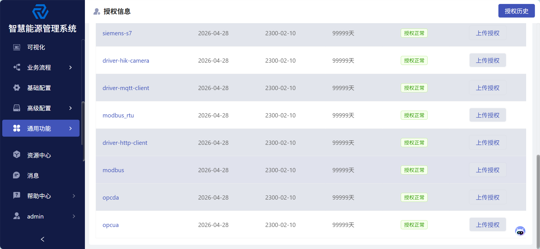The width and height of the screenshot is (540, 249).
Task: Click the logo above 智慧能源管理系统
Action: pos(40,12)
